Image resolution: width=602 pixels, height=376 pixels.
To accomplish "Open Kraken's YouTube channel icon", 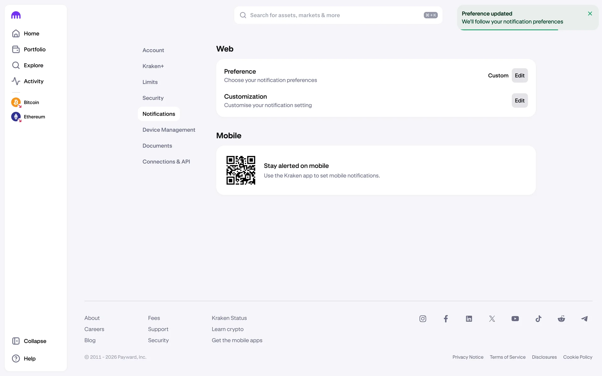I will 515,319.
